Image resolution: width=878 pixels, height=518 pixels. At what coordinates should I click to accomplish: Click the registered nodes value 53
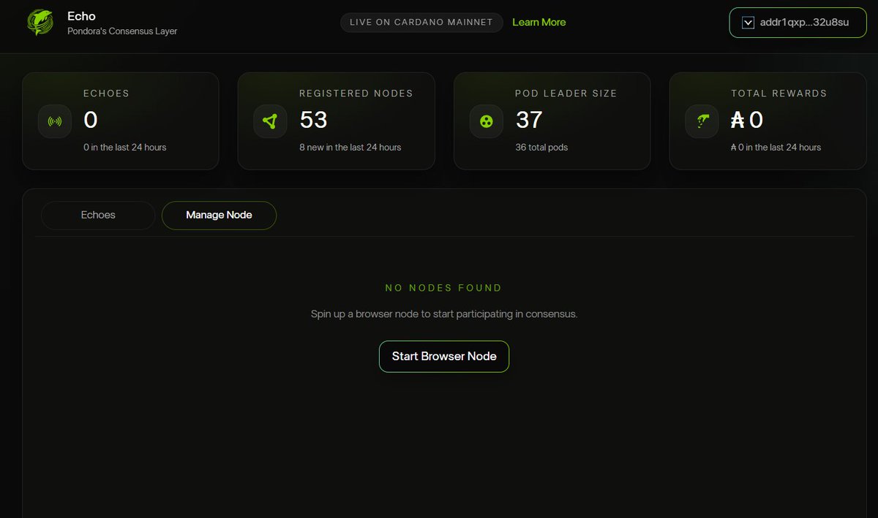(x=314, y=120)
